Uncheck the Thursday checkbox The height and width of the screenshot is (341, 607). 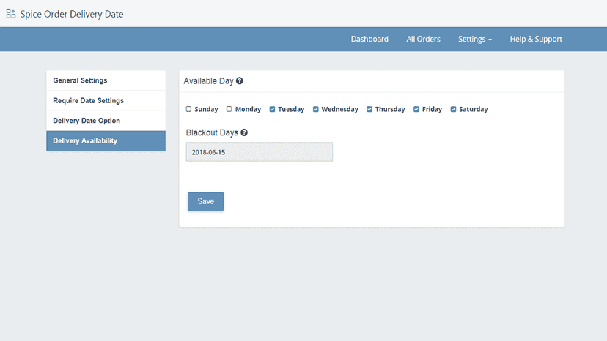point(369,109)
